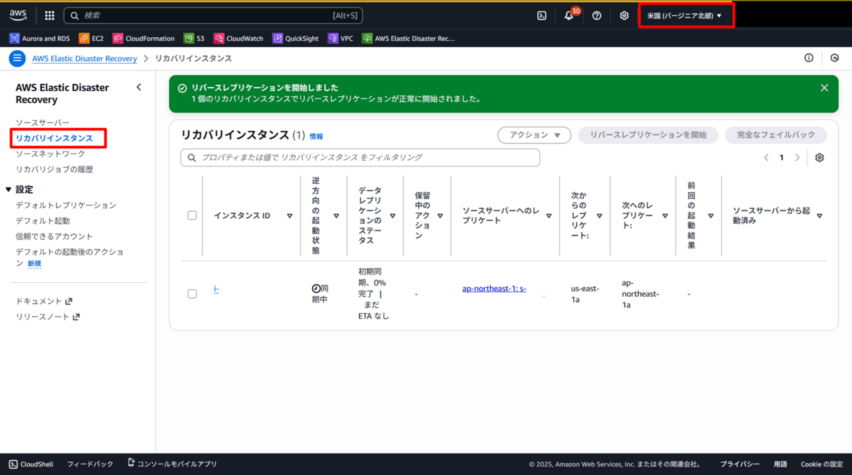Check the select-all checkbox in table header
Screen dimensions: 852x475
click(192, 216)
